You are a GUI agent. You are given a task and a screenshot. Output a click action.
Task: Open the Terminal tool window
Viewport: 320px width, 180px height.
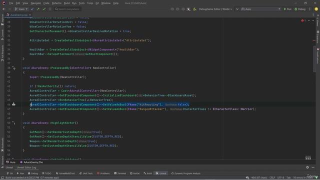pos(120,173)
